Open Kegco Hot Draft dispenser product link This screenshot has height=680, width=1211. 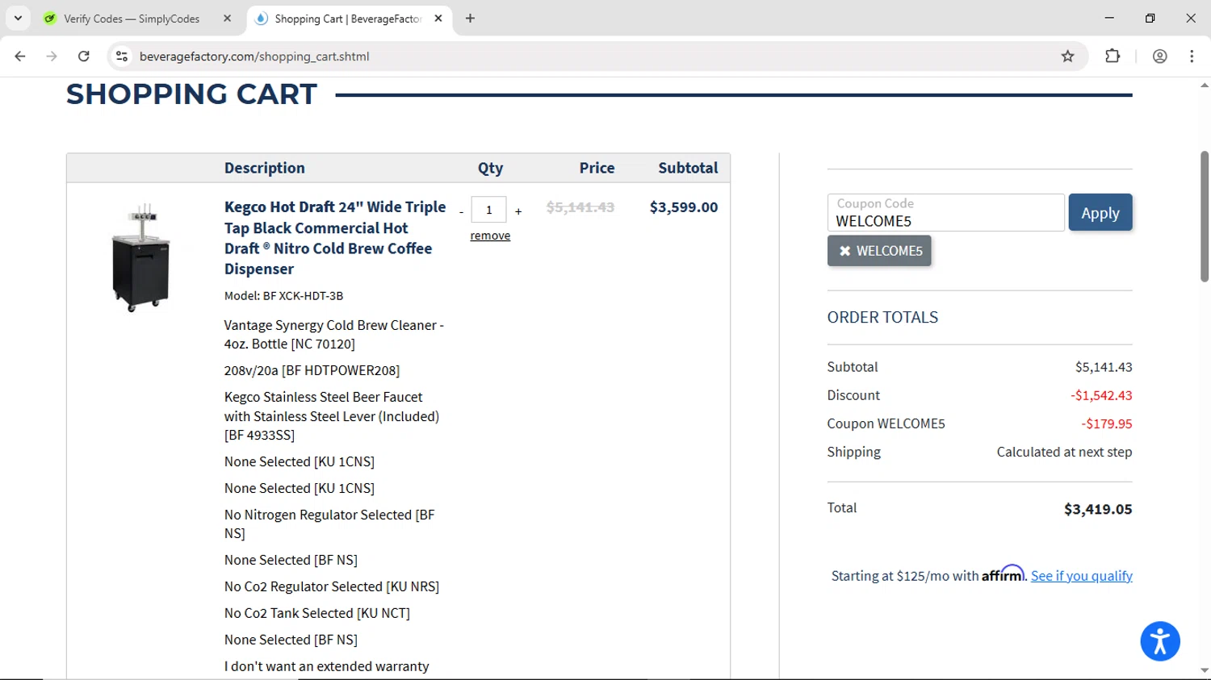[x=335, y=238]
